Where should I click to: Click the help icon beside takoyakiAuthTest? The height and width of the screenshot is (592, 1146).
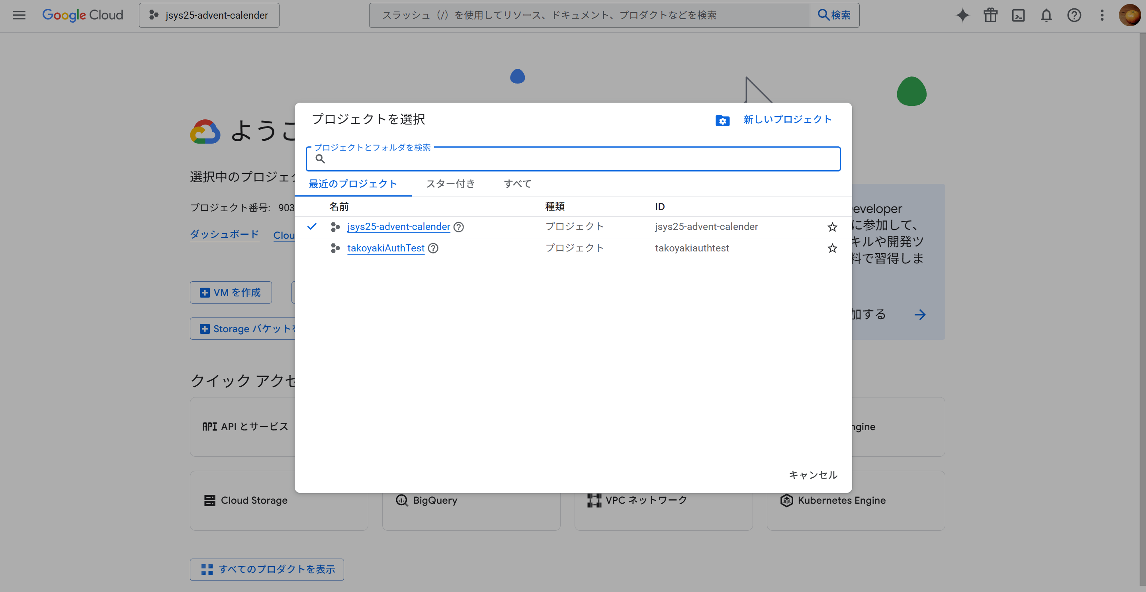433,248
